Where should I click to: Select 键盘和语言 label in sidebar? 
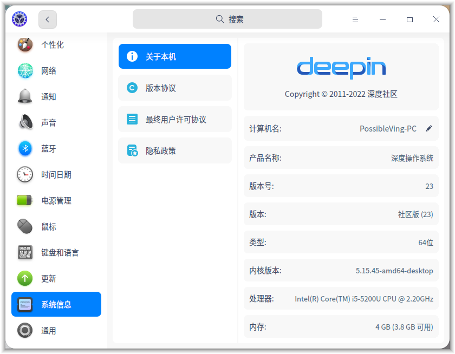(x=60, y=252)
